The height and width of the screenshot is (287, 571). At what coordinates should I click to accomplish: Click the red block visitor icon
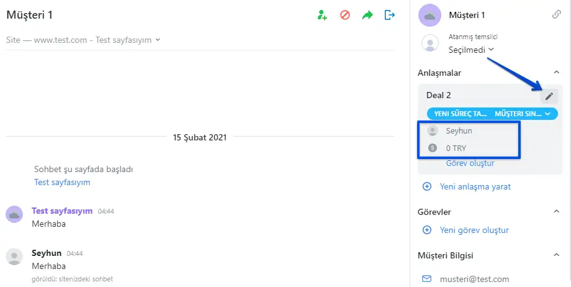pyautogui.click(x=345, y=15)
